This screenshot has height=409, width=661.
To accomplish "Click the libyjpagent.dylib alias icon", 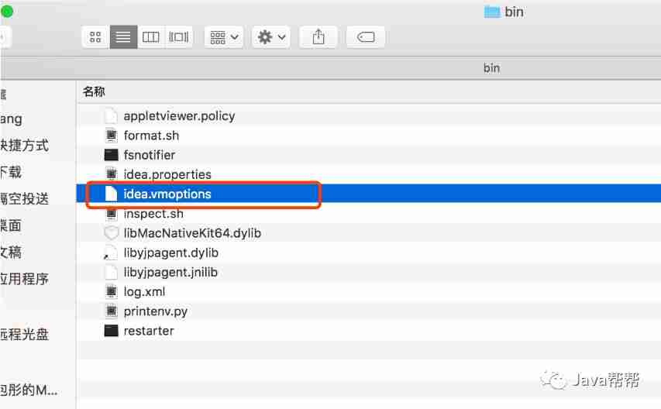I will coord(111,253).
